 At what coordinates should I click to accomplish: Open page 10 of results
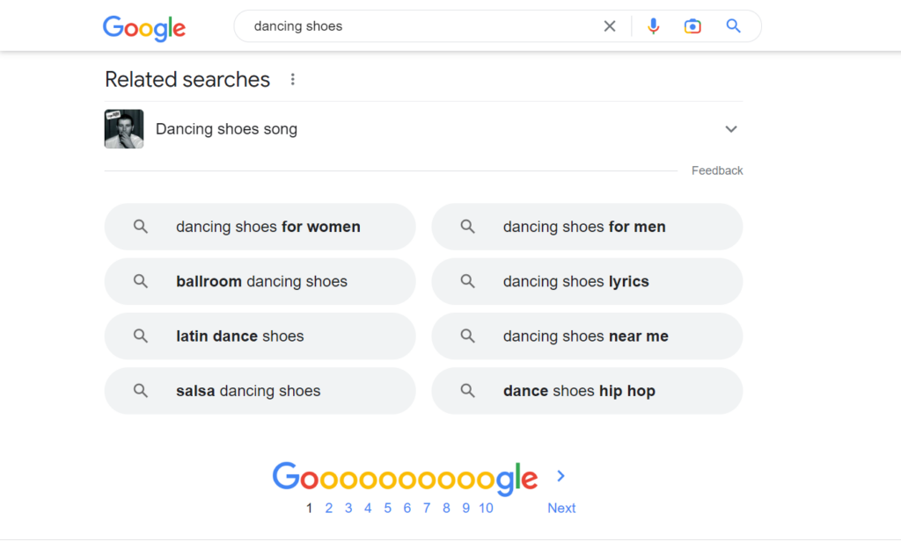(486, 508)
